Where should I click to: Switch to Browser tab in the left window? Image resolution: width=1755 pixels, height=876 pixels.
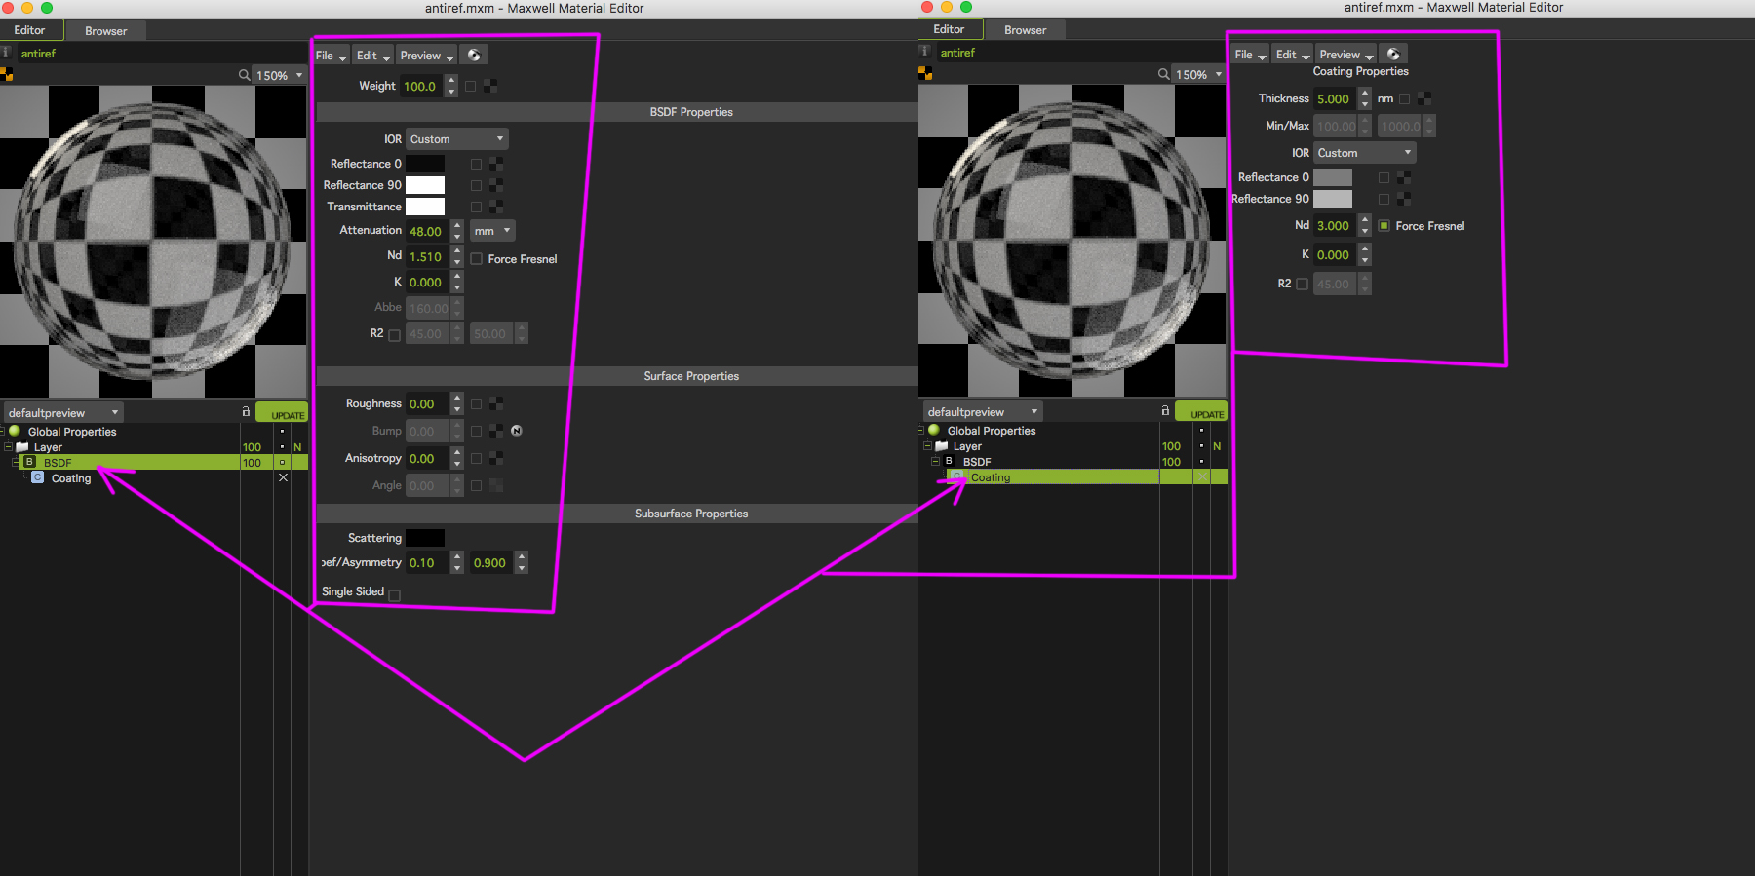point(105,31)
